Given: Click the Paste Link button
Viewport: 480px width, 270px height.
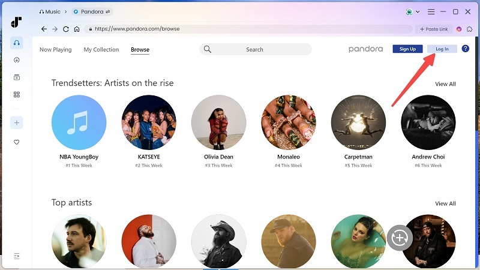Looking at the screenshot, I should 433,29.
